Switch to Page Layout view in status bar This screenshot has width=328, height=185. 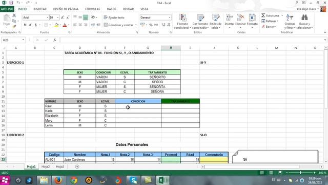[x=271, y=173]
